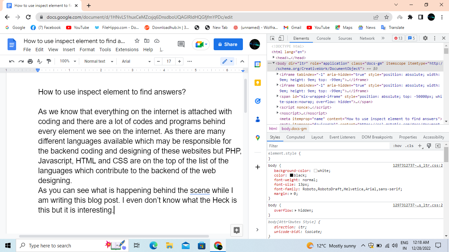Open File Explorer from the taskbar

169,245
